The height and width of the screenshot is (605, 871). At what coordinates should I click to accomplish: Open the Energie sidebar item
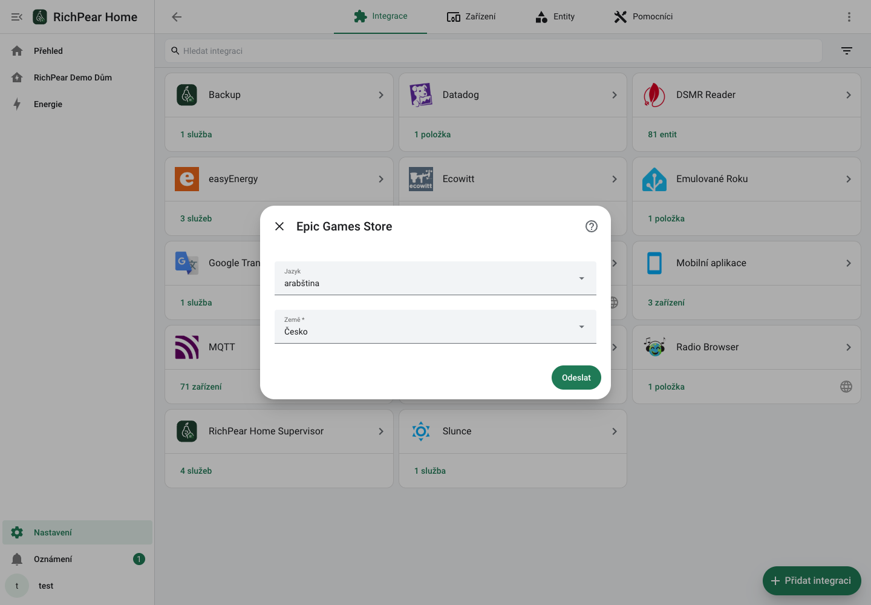point(77,104)
